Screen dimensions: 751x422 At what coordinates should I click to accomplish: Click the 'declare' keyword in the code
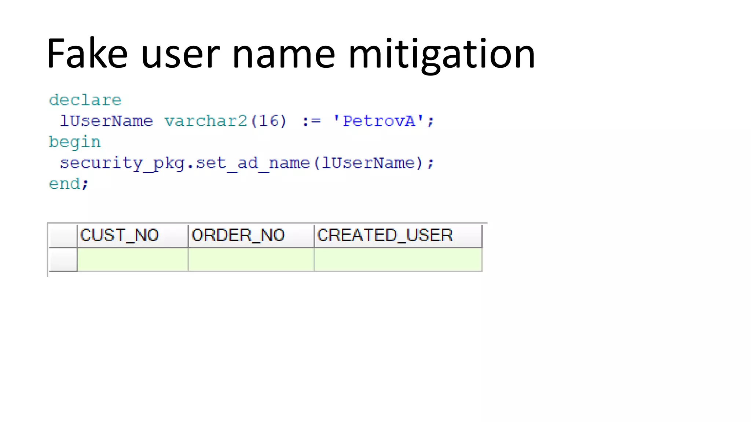pyautogui.click(x=85, y=100)
